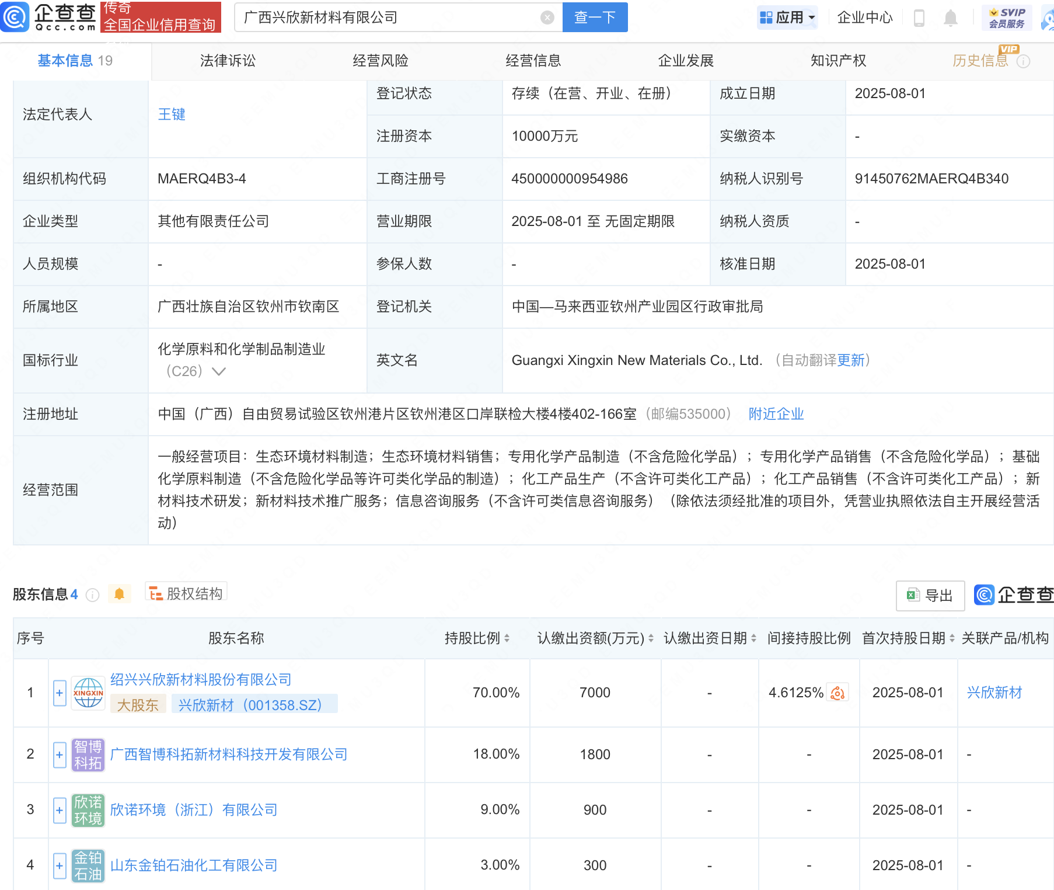Click 欣诺环境 shareholder logo
The width and height of the screenshot is (1054, 890).
[x=88, y=810]
